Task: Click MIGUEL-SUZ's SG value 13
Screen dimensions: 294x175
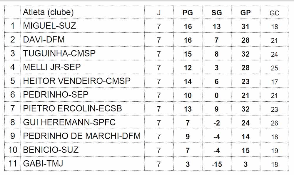Action: coord(217,27)
